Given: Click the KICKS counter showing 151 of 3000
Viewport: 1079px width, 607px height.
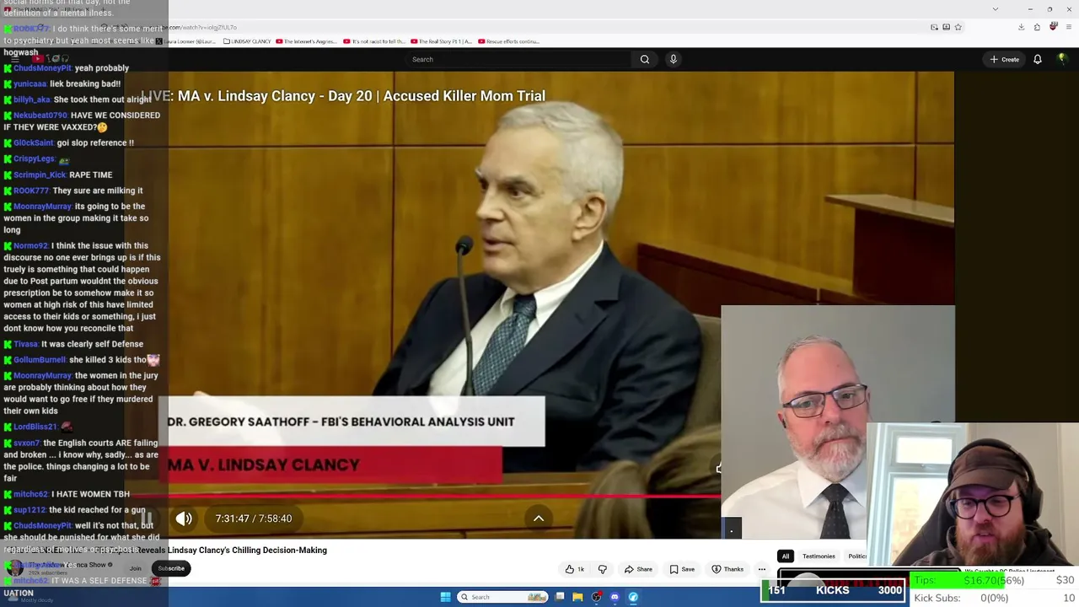Looking at the screenshot, I should pos(833,590).
